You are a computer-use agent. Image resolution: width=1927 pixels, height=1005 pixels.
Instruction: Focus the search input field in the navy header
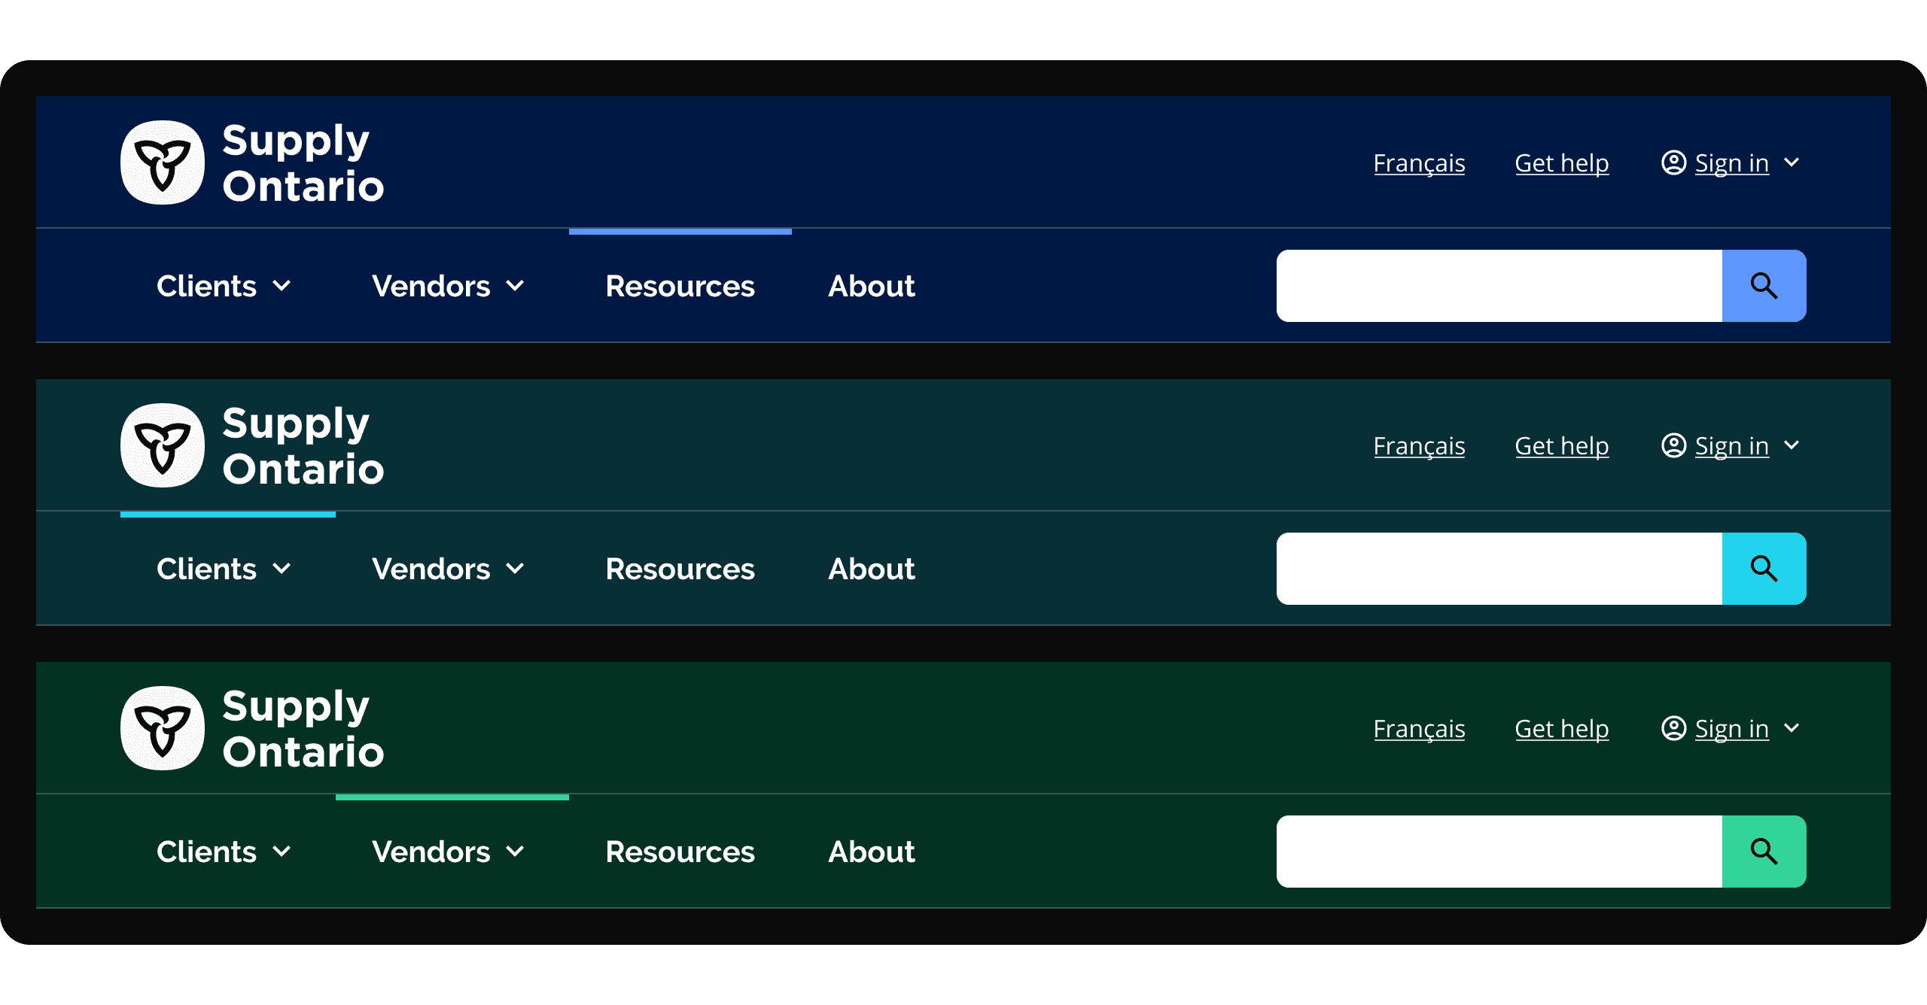1498,286
